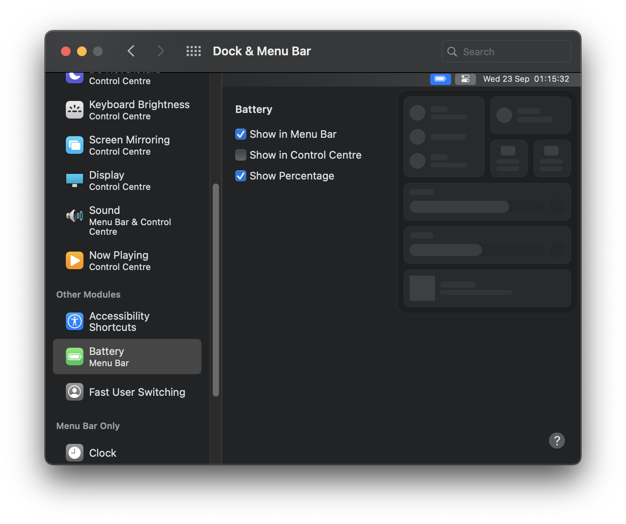This screenshot has height=524, width=626.
Task: Click the green Battery icon in sidebar
Action: [75, 357]
